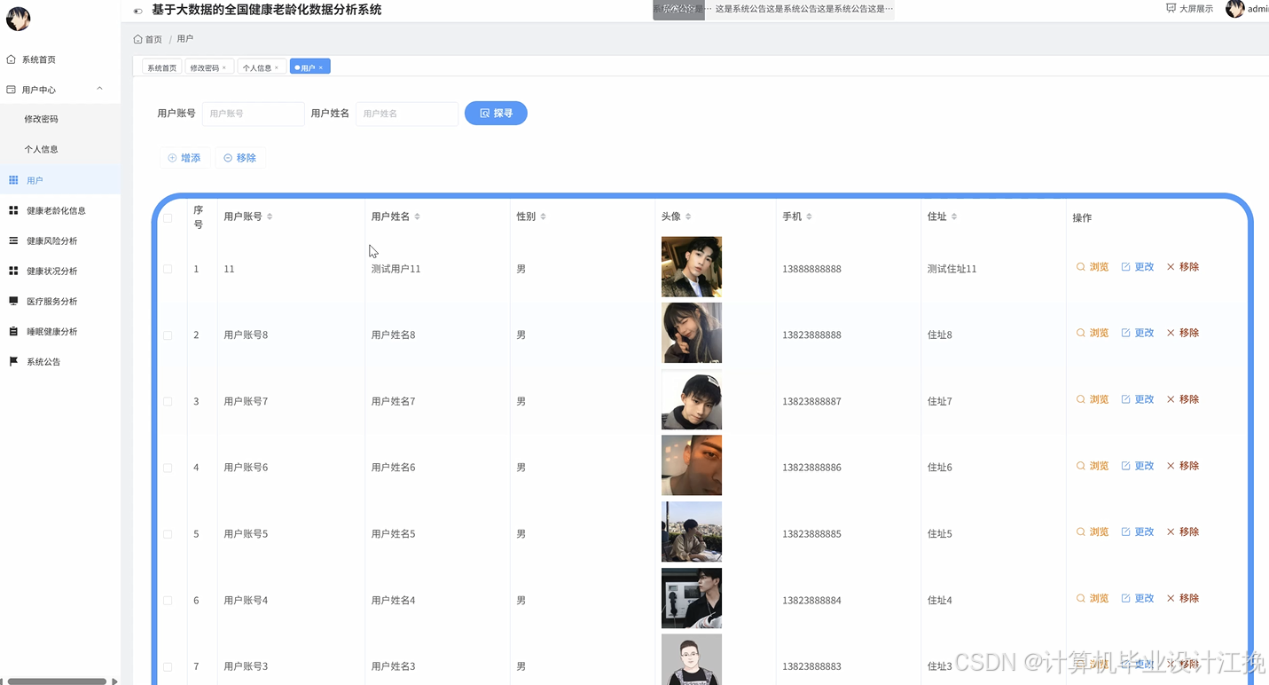The image size is (1269, 685).
Task: Sort table by 头像 column arrows
Action: tap(688, 217)
